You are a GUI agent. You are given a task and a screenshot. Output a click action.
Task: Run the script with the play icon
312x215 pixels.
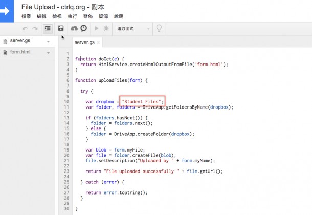(x=97, y=28)
